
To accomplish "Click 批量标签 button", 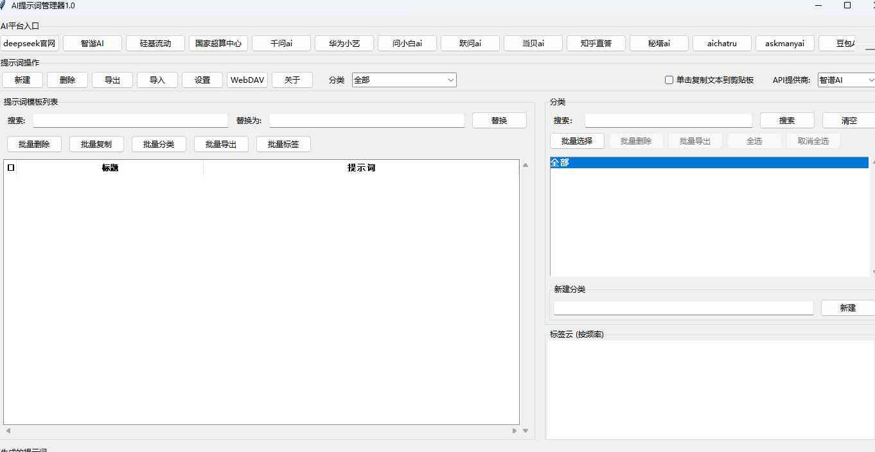I will tap(283, 144).
